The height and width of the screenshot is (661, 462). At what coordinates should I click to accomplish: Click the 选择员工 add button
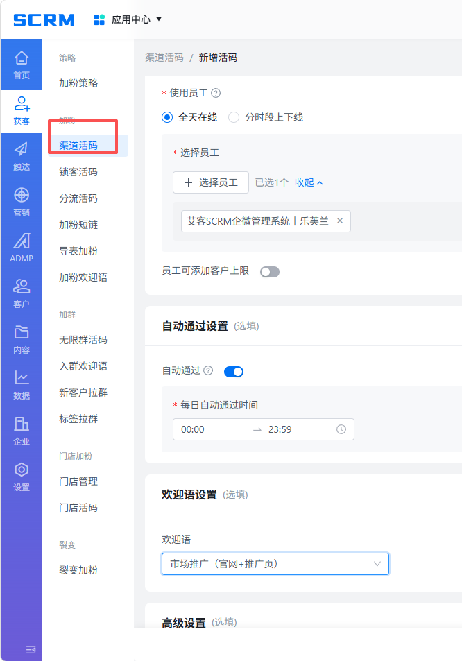coord(211,182)
